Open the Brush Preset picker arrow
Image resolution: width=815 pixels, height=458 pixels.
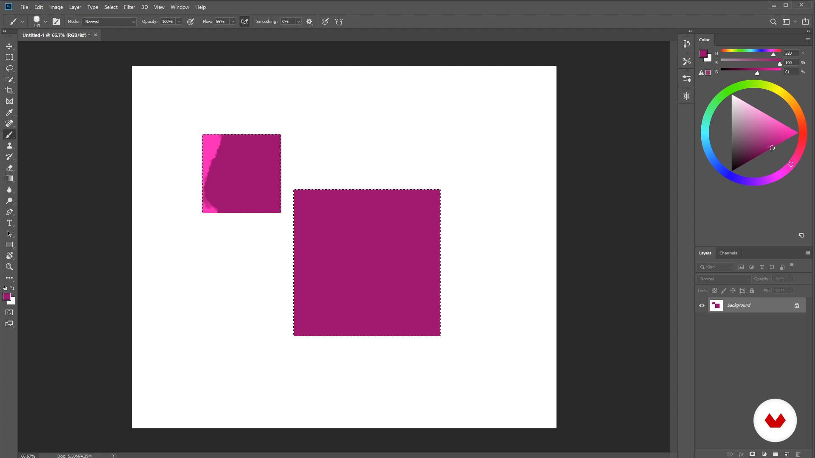45,22
